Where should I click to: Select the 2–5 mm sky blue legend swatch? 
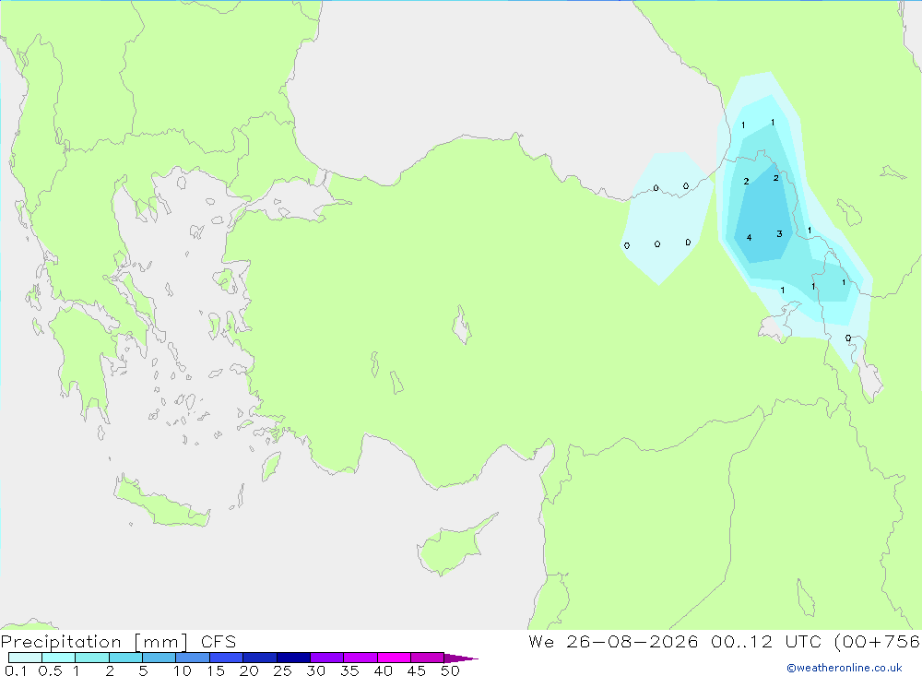pyautogui.click(x=125, y=658)
